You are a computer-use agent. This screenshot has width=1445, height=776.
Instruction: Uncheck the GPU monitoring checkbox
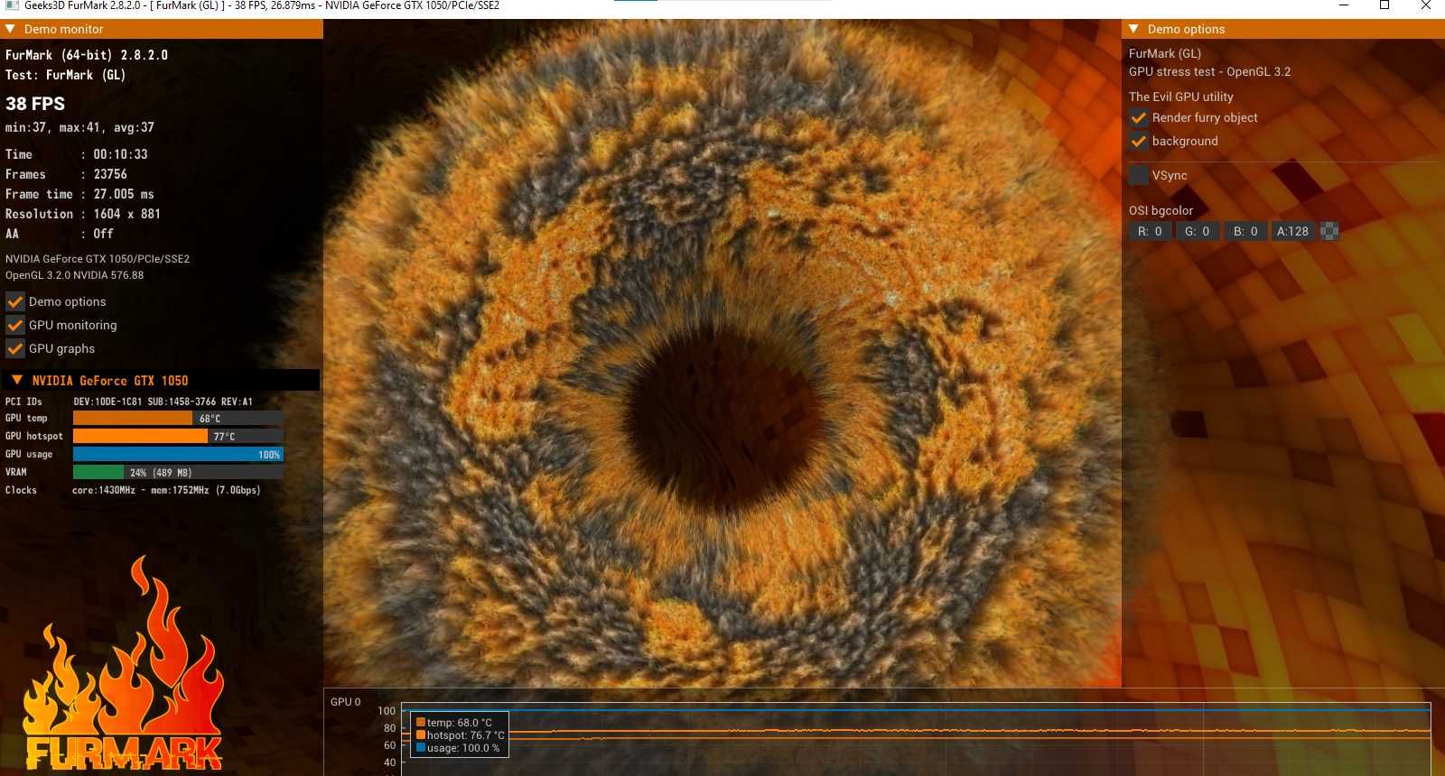pyautogui.click(x=15, y=325)
